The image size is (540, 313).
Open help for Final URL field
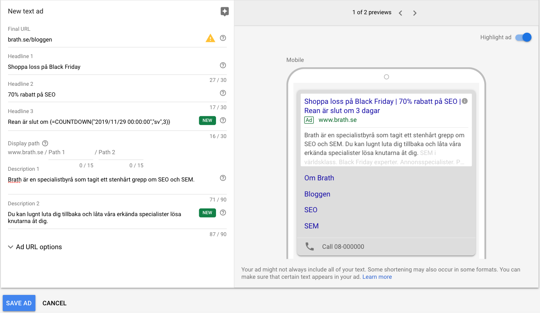click(x=223, y=38)
